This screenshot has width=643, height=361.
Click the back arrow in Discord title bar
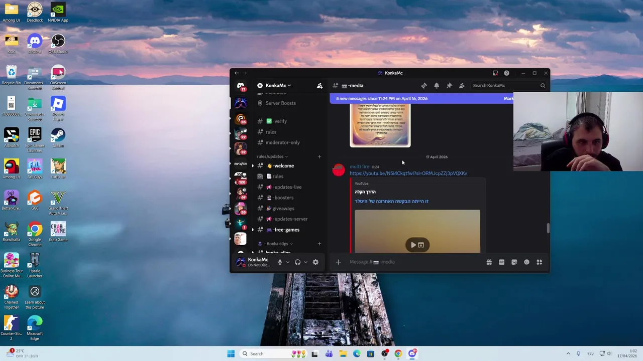coord(237,73)
